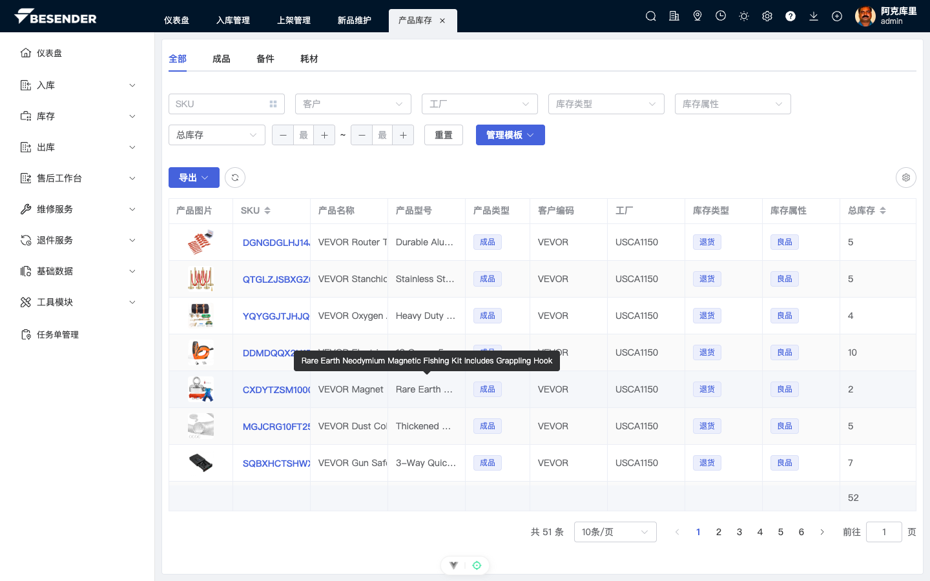Open the help question mark icon
The height and width of the screenshot is (581, 930).
click(x=790, y=16)
